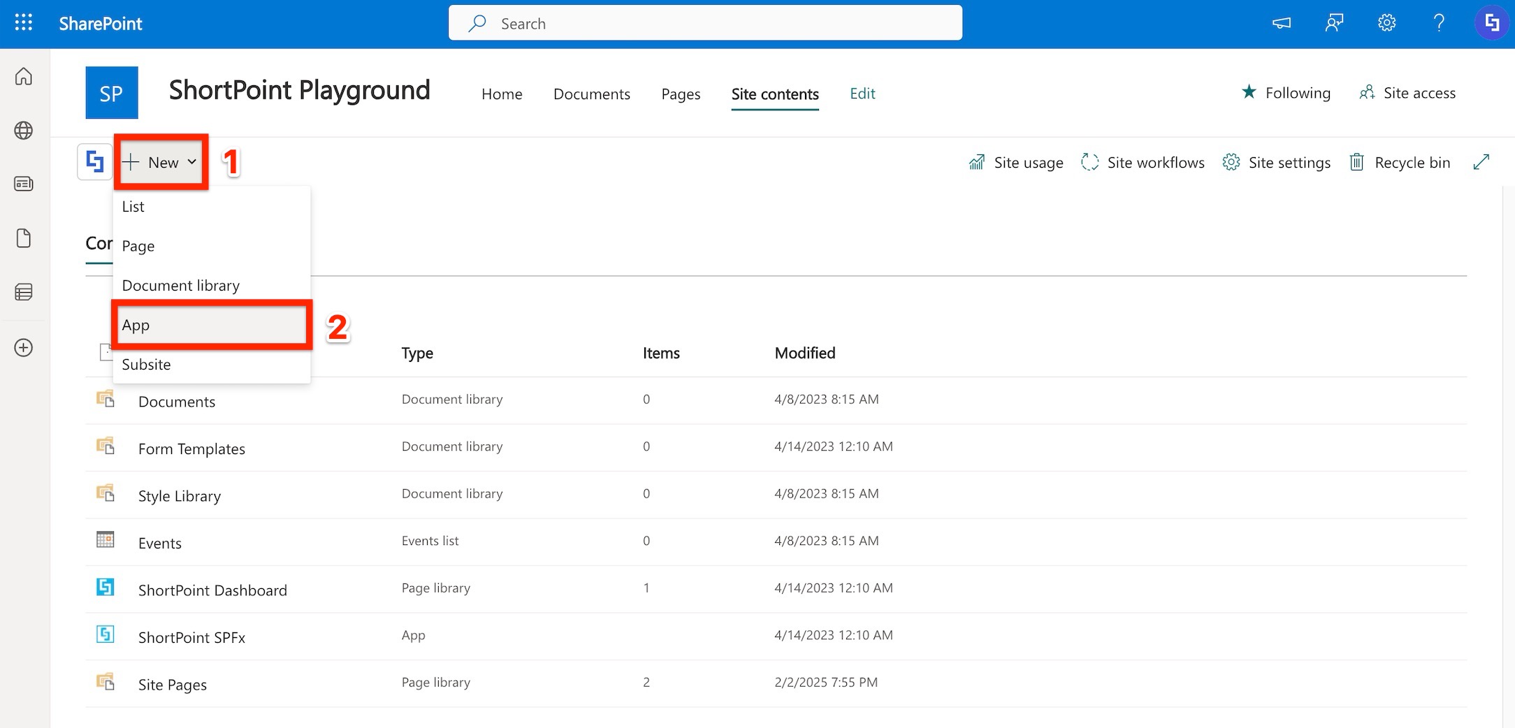Open the Style Library link
Image resolution: width=1515 pixels, height=728 pixels.
[x=180, y=496]
